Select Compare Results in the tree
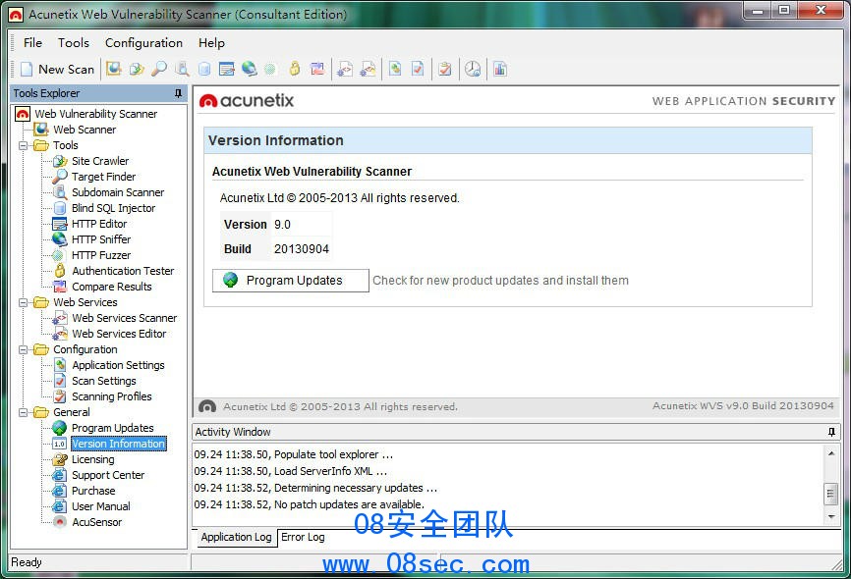 [112, 287]
